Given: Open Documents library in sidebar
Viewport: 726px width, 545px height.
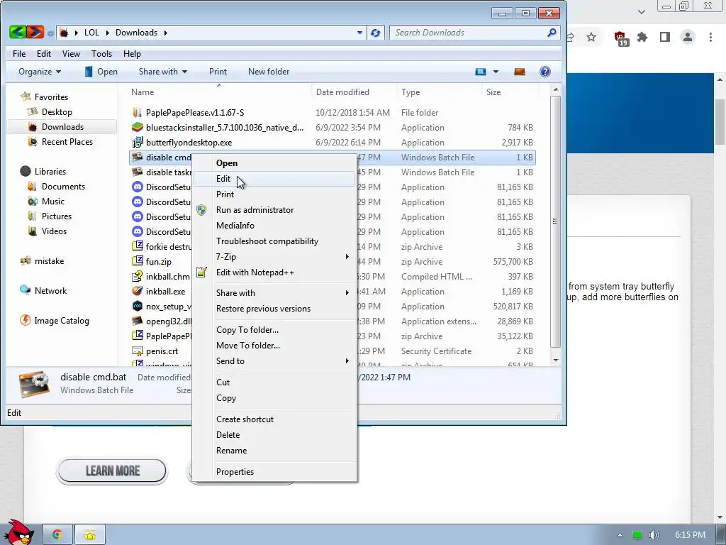Looking at the screenshot, I should tap(63, 187).
